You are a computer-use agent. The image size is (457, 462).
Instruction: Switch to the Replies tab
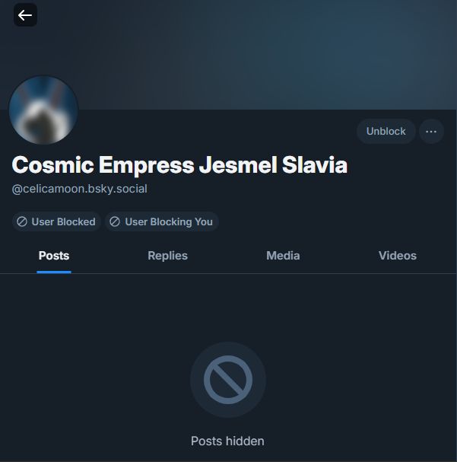coord(168,256)
